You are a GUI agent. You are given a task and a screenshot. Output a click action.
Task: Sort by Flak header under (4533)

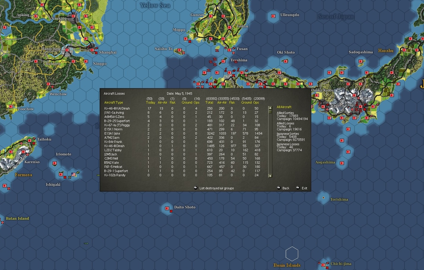coord(232,102)
